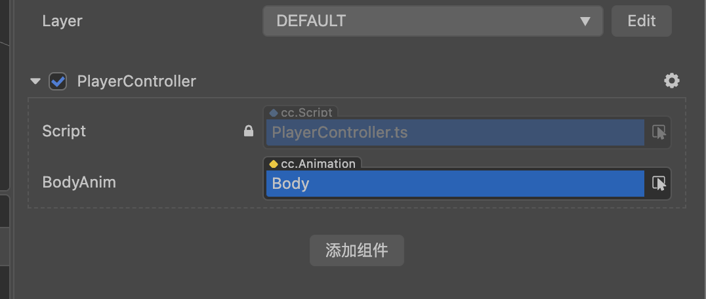This screenshot has width=706, height=299.
Task: Click the PlayerController component title
Action: (x=136, y=81)
